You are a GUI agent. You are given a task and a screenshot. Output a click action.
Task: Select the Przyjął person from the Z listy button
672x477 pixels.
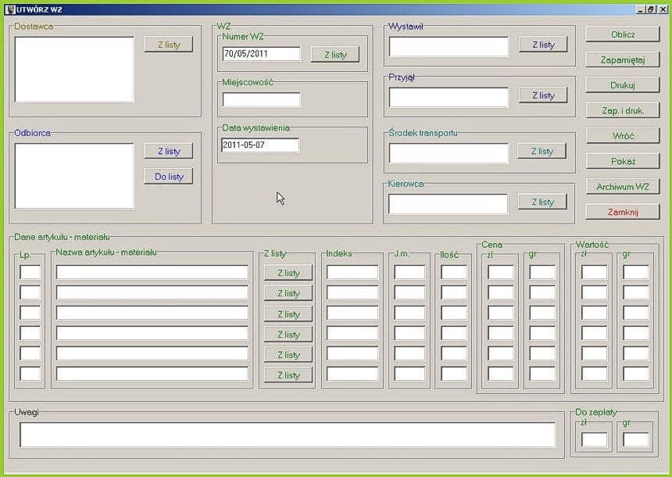[x=543, y=95]
